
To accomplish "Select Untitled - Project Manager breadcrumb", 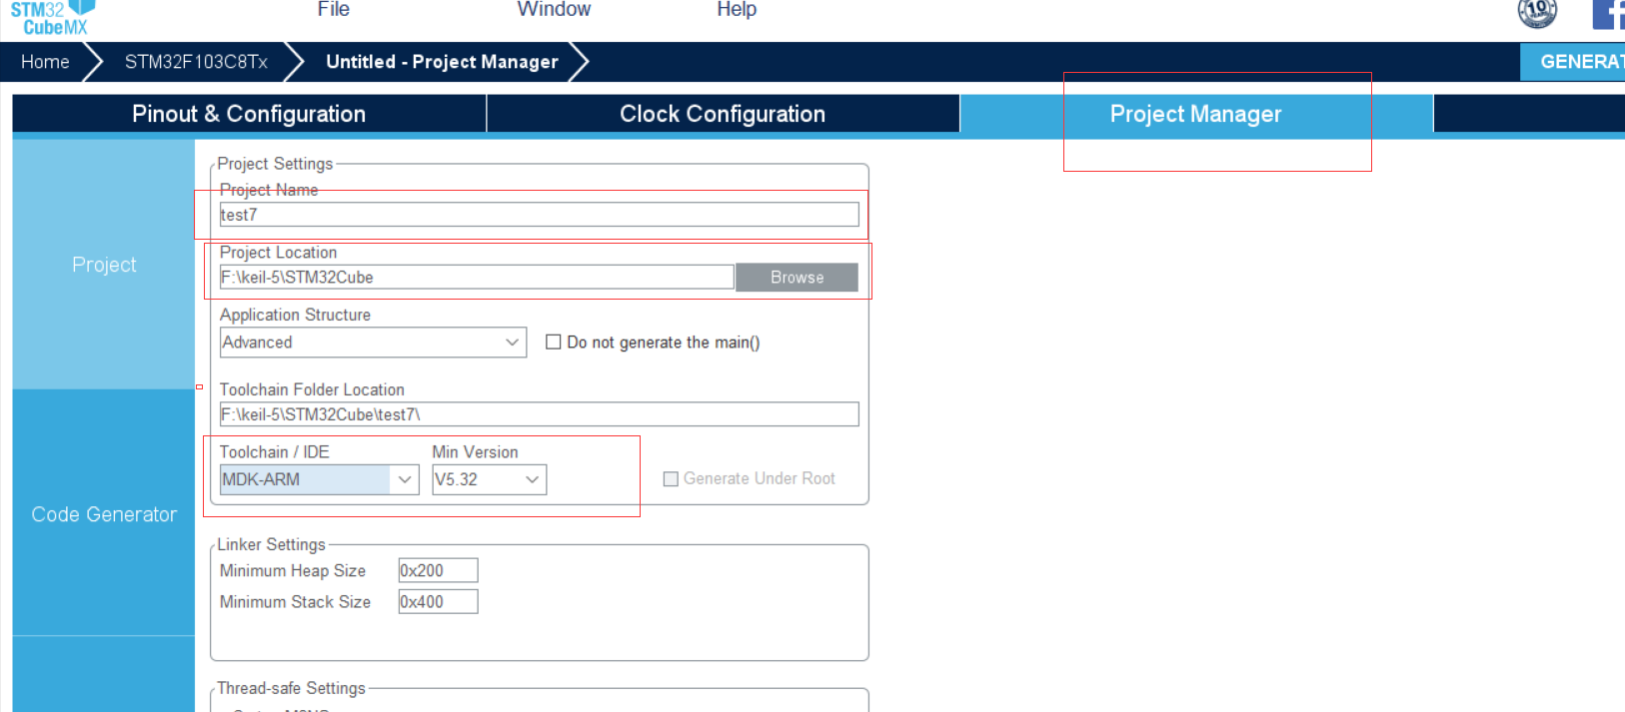I will coord(442,62).
